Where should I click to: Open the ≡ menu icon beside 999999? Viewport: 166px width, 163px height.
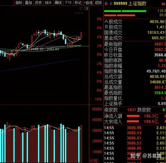(x=111, y=4)
